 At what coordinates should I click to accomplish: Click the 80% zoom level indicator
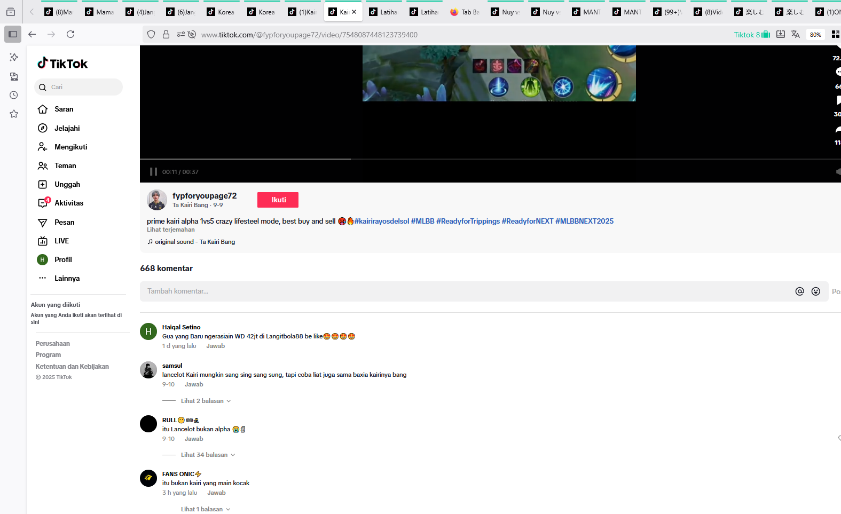coord(815,35)
